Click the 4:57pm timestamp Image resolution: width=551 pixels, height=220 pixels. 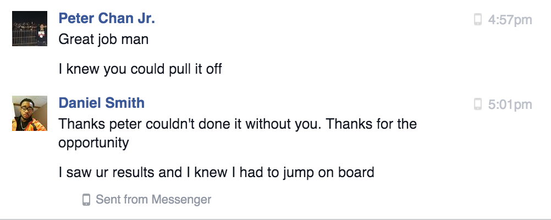click(510, 20)
